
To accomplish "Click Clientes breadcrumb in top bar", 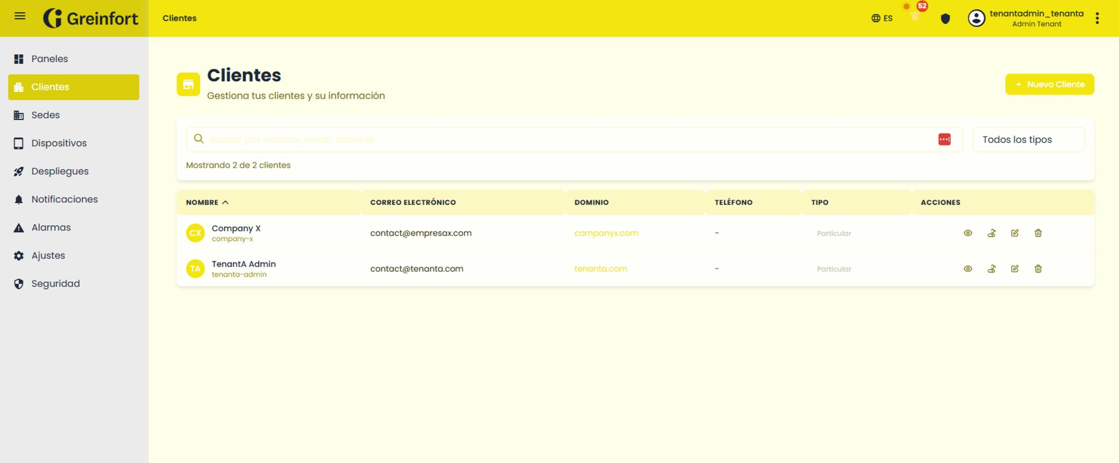I will pyautogui.click(x=179, y=18).
